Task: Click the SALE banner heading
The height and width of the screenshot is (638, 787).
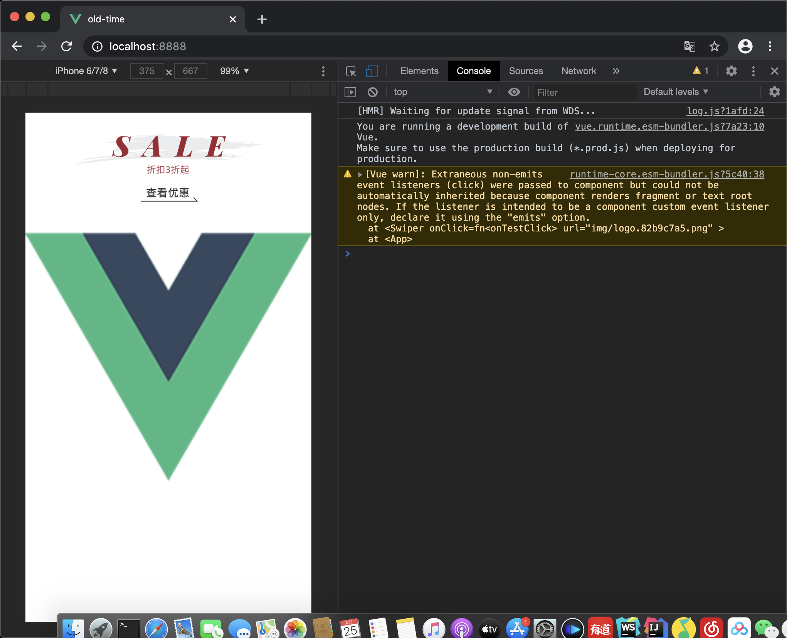Action: [169, 147]
